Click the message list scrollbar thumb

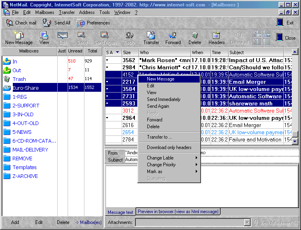tap(295, 134)
